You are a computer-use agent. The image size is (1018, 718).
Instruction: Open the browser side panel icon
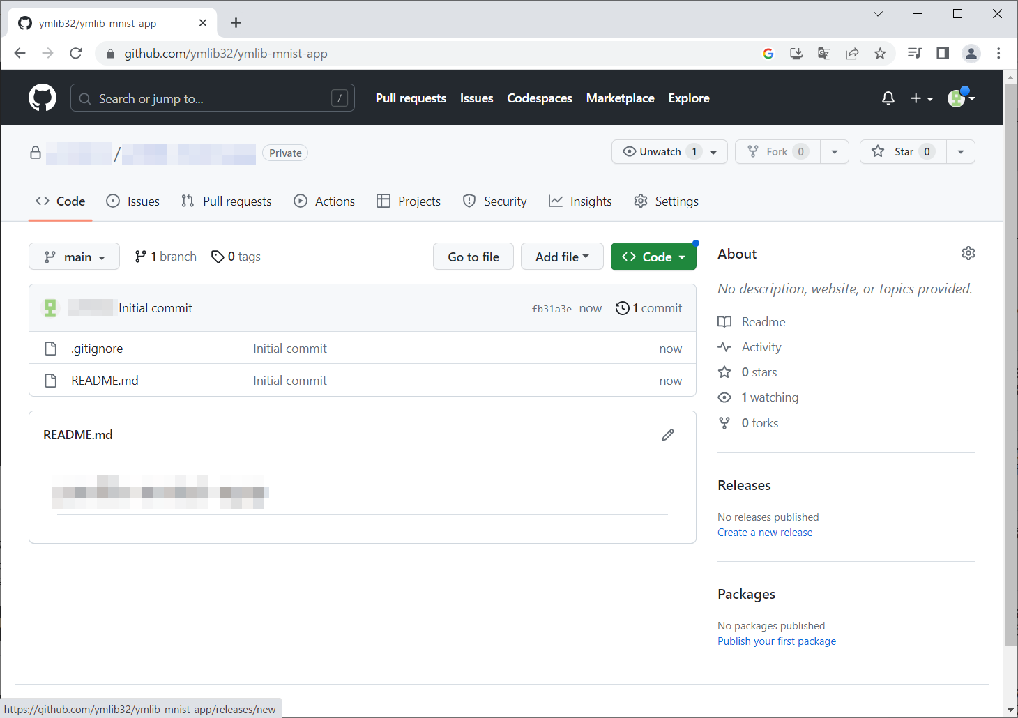(x=943, y=54)
